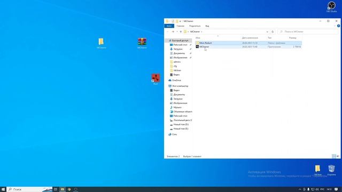The width and height of the screenshot is (342, 192).
Task: Open the notification center icon in tray
Action: click(x=336, y=189)
